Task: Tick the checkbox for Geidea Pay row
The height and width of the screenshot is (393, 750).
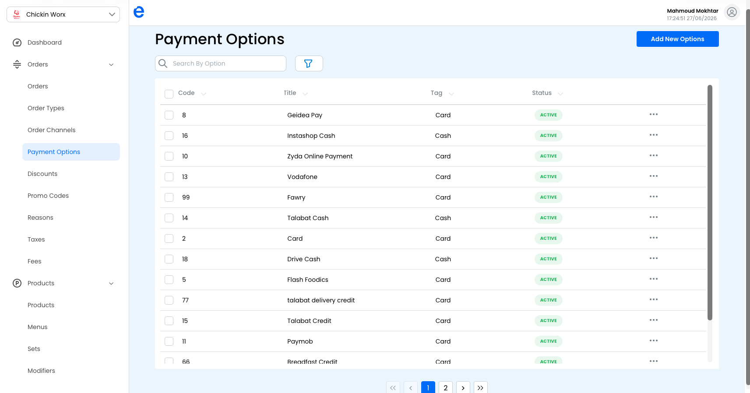Action: [169, 115]
